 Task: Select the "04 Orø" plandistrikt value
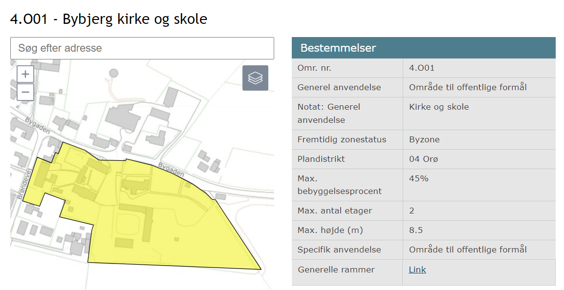[424, 159]
